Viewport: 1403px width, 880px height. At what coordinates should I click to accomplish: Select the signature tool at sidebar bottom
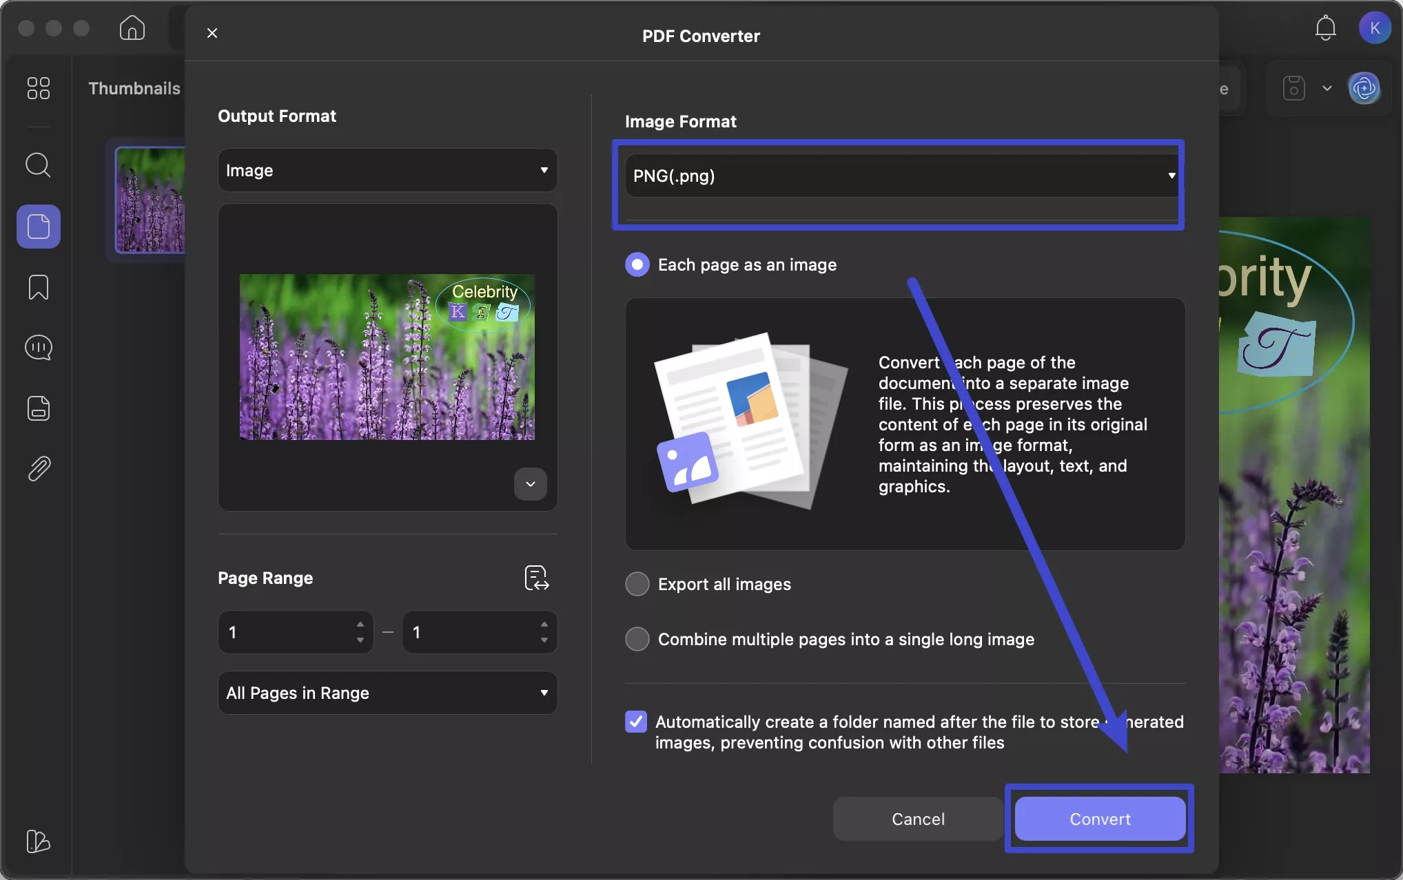point(39,841)
